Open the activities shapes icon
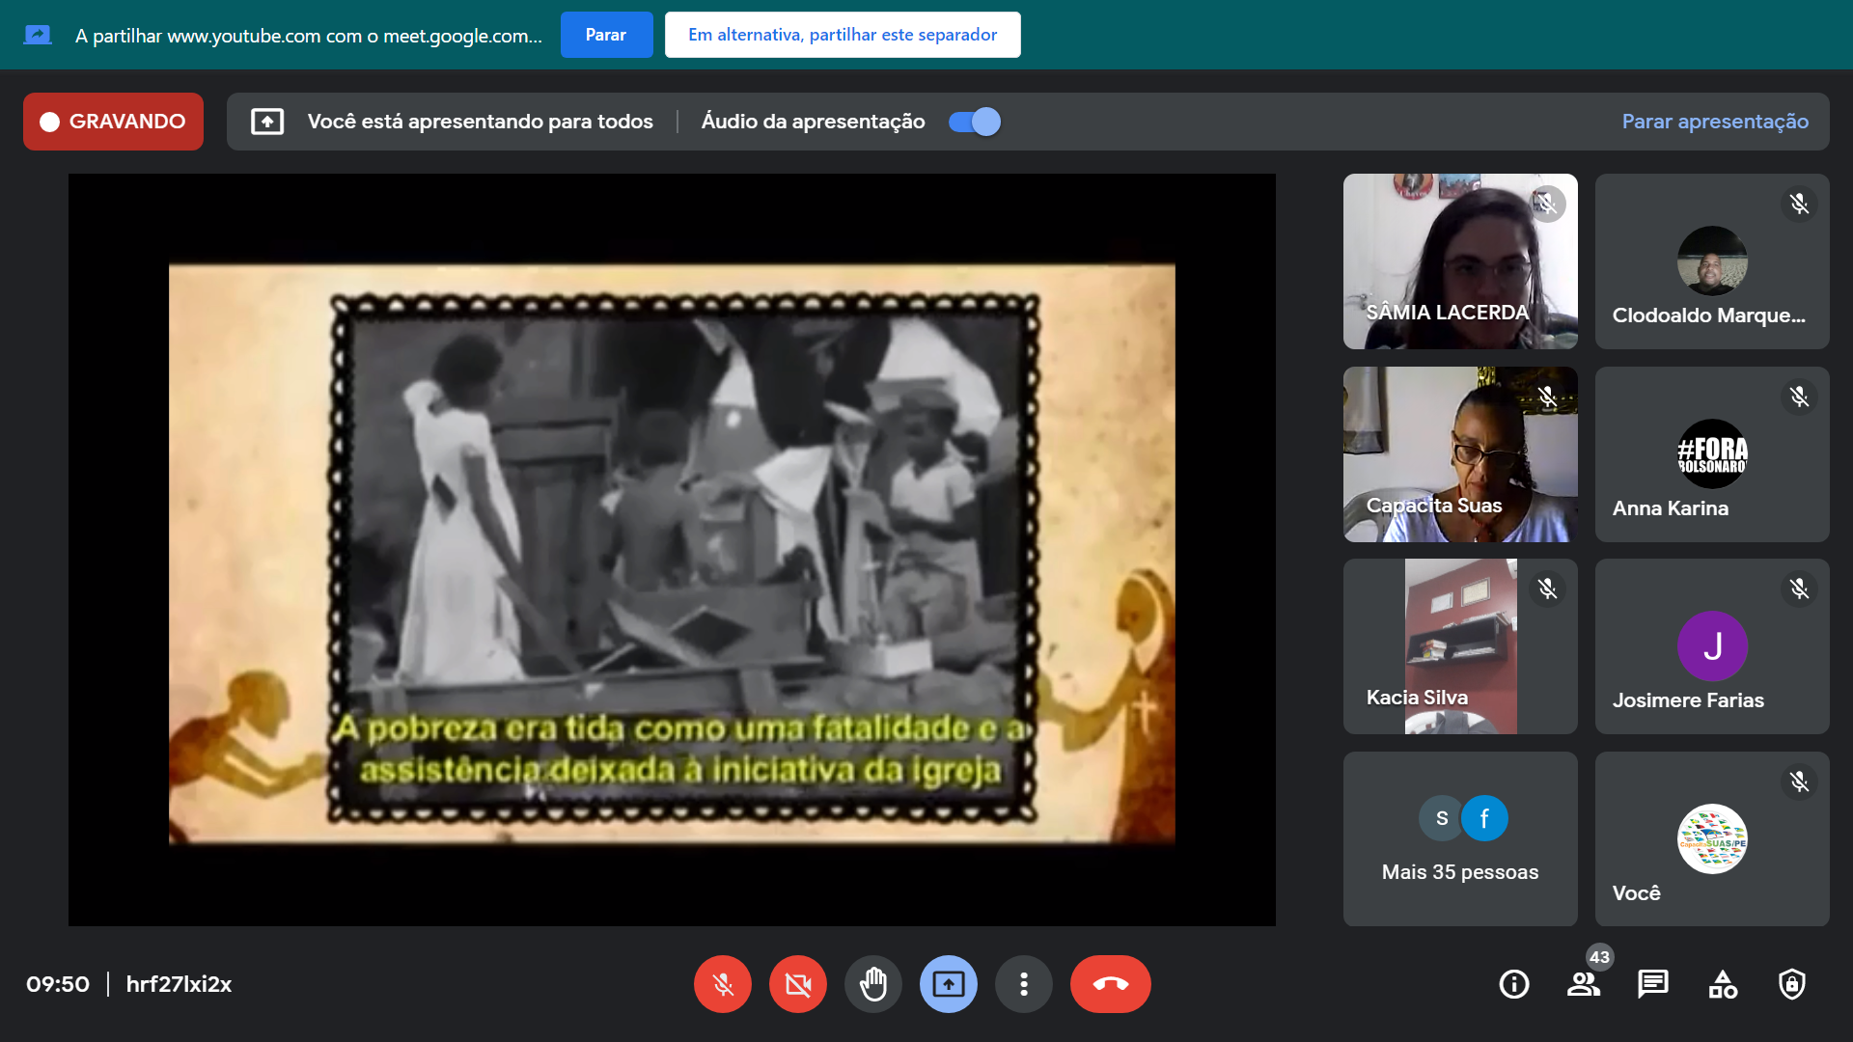 (x=1723, y=984)
